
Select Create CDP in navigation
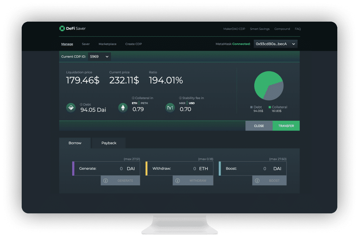(134, 44)
